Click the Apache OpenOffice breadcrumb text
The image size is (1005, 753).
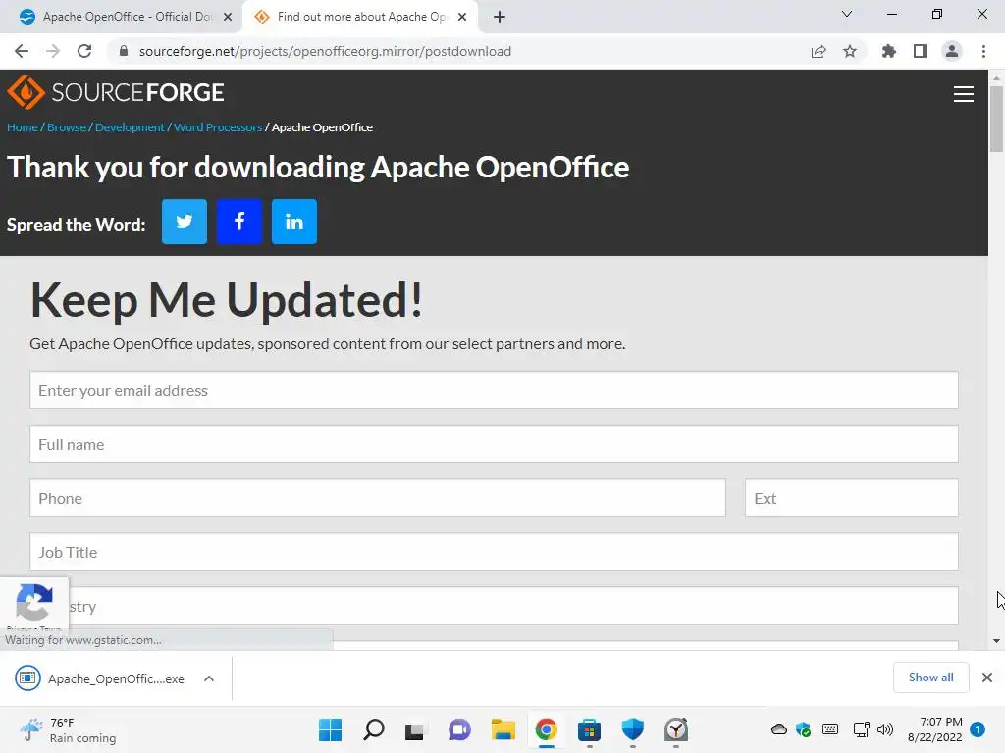(322, 127)
